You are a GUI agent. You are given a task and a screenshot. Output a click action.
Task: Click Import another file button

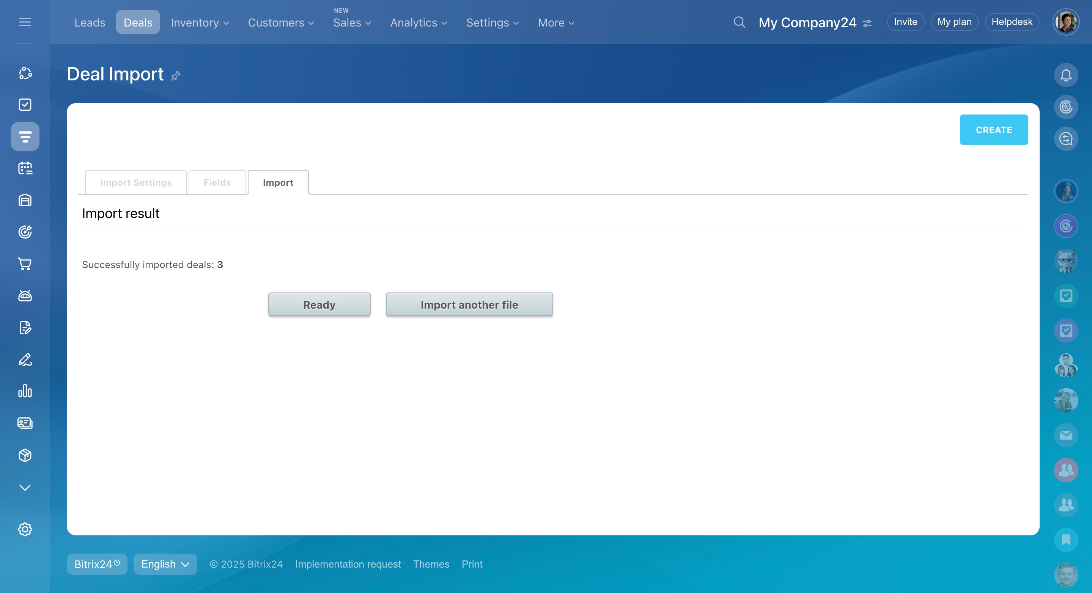(469, 304)
